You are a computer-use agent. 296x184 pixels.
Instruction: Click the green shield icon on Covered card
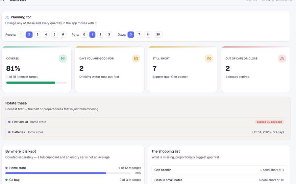click(63, 59)
